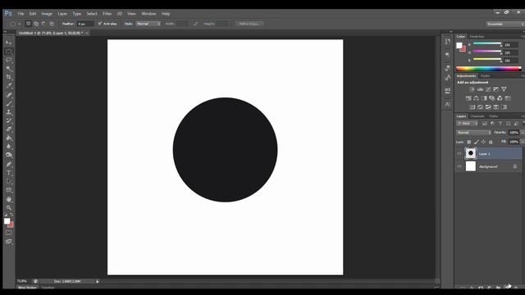This screenshot has height=295, width=525.
Task: Click the foreground color swatch in toolbar
Action: point(7,221)
